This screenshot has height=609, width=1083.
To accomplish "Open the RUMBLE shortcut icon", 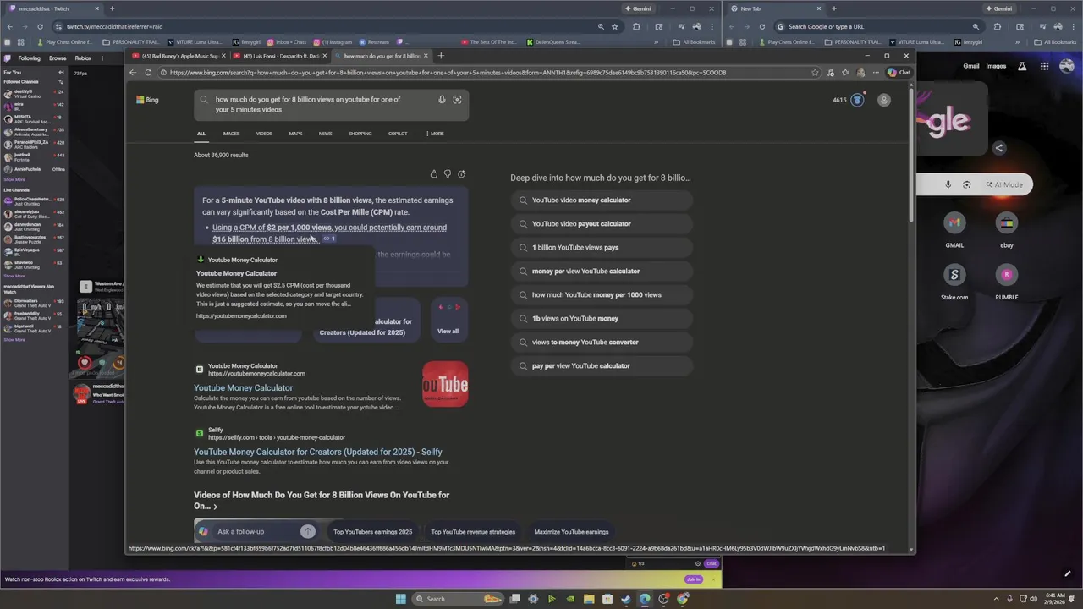I will (1007, 275).
